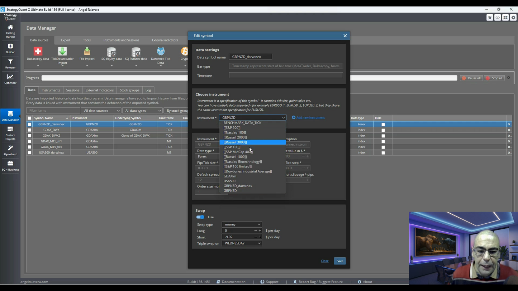Screen dimensions: 518x291
Task: Click the gear icon beside Stop all
Action: [508, 78]
